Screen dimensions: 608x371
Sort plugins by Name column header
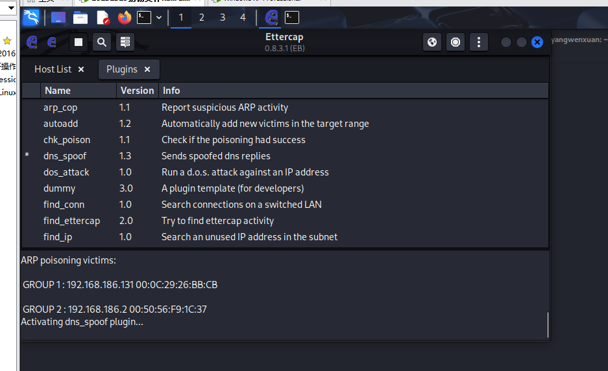[58, 91]
